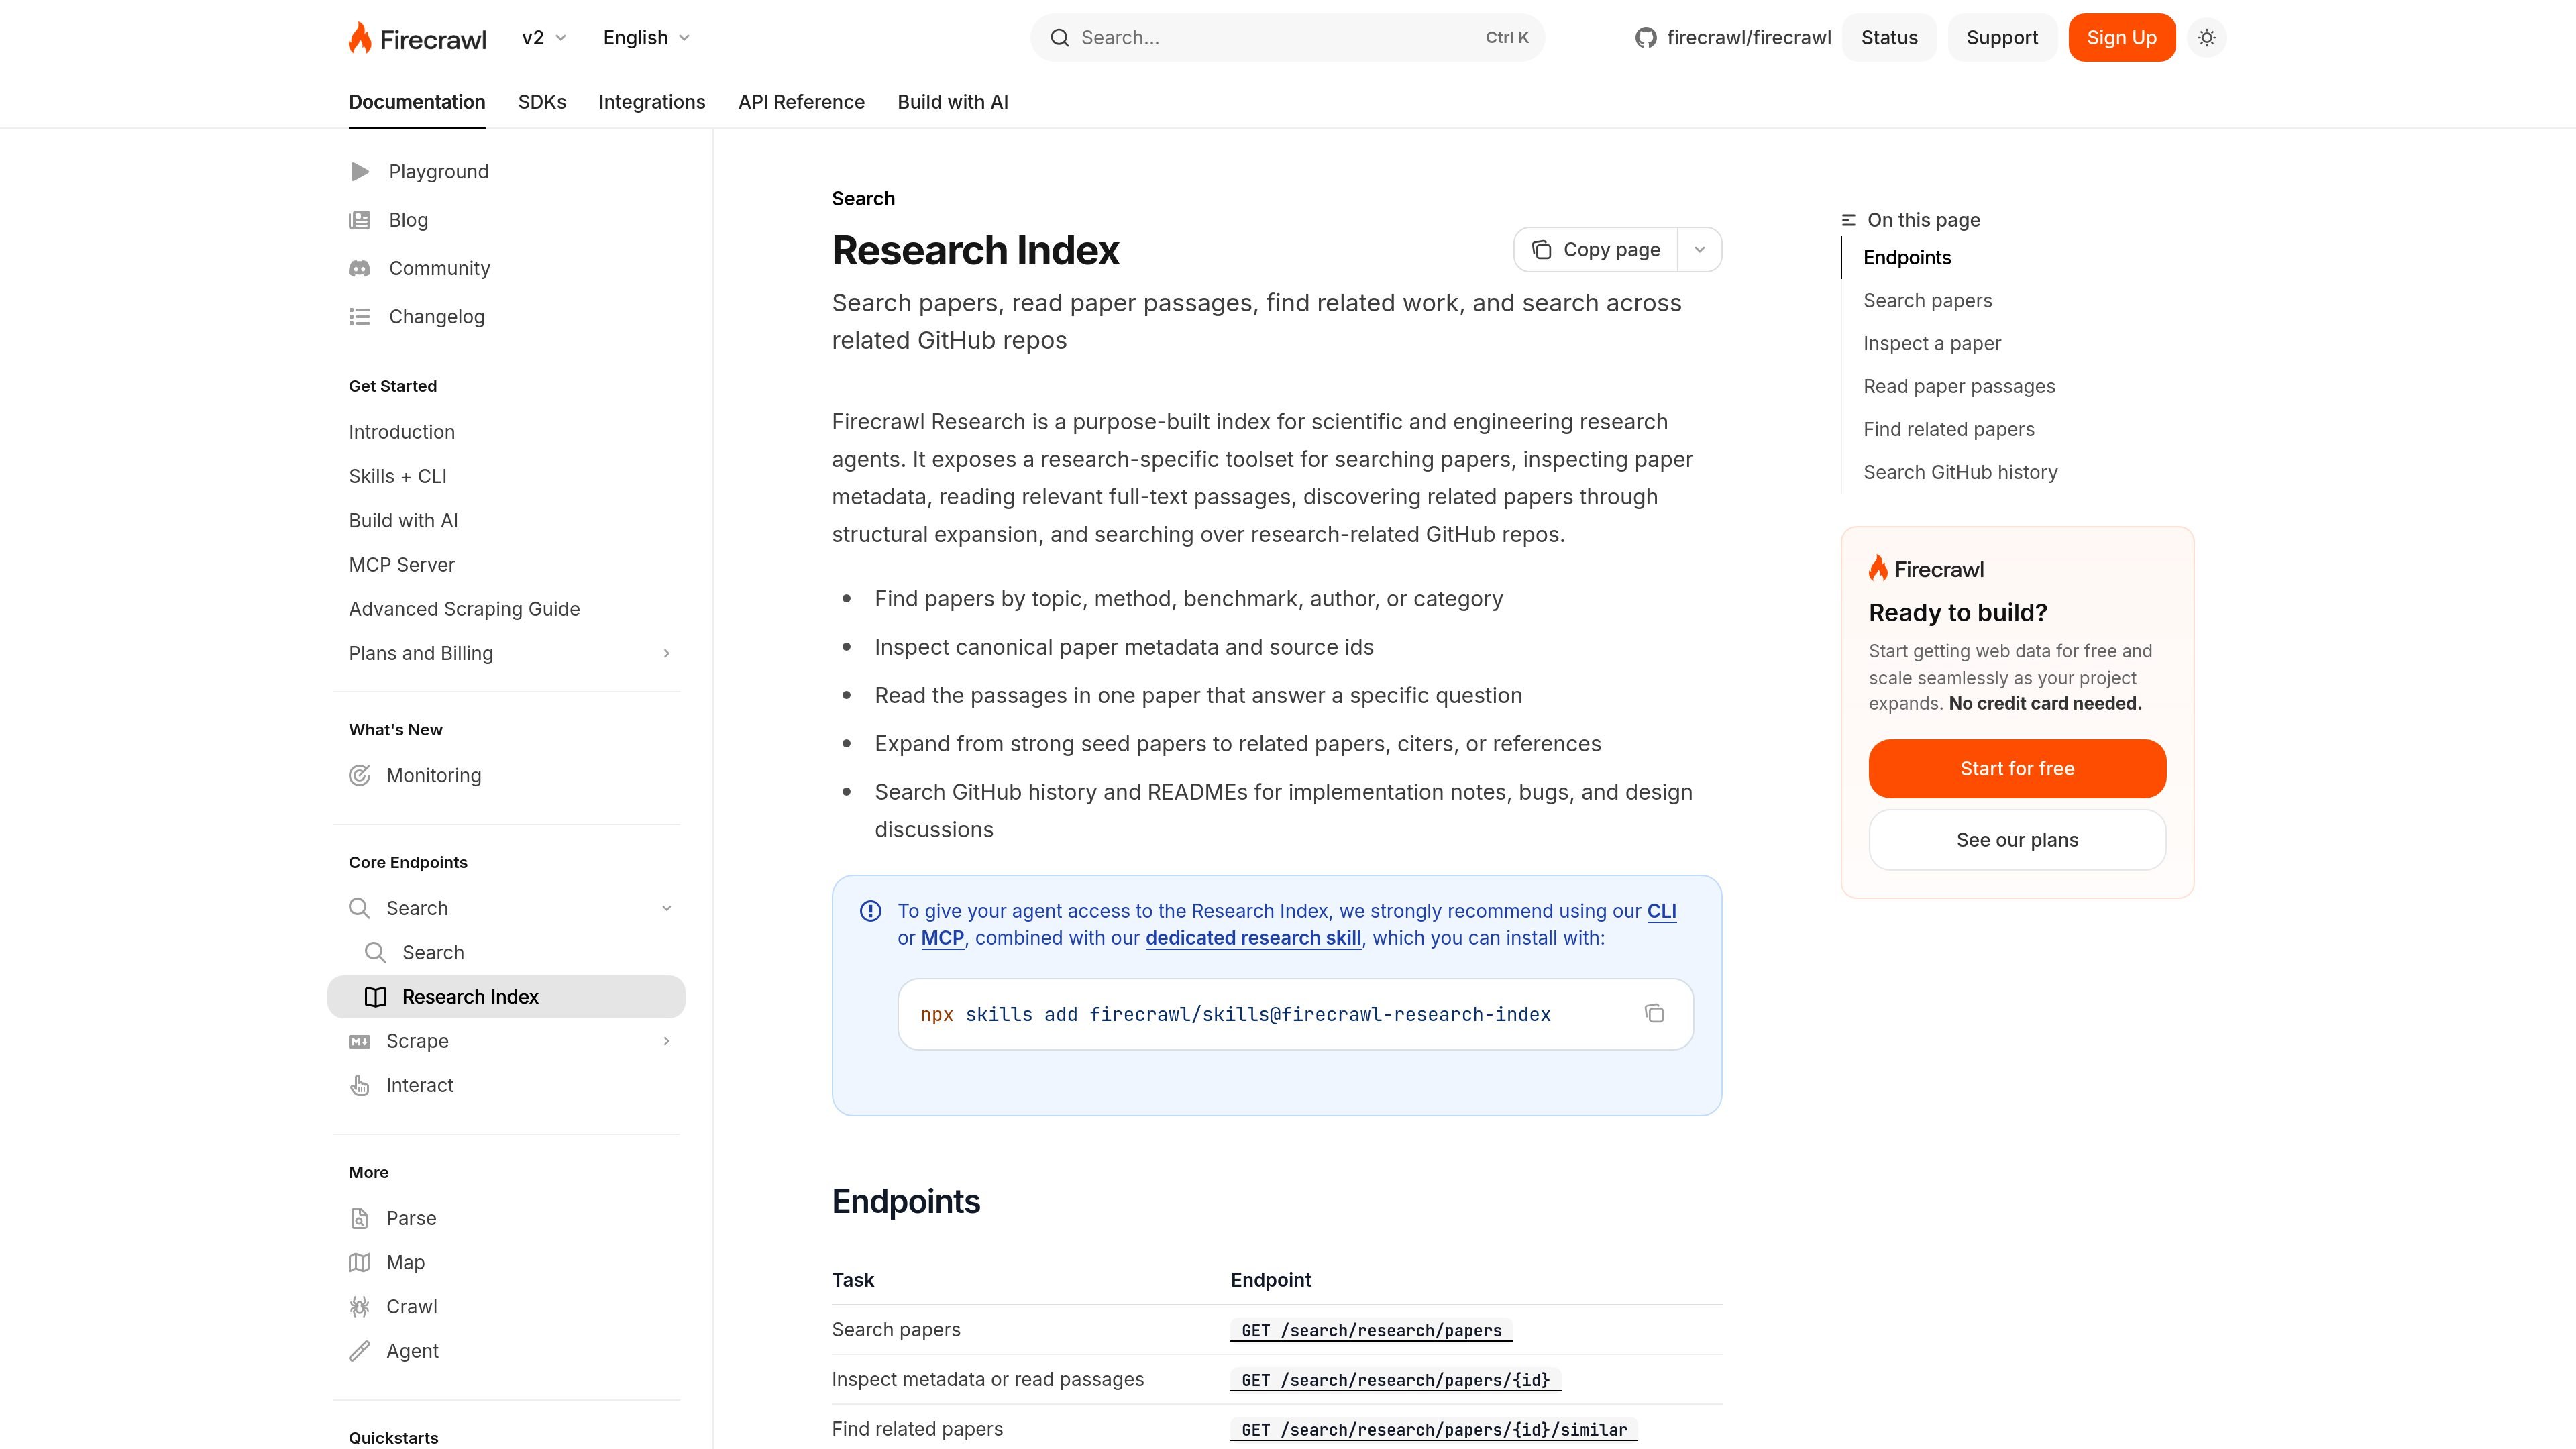Click the orange Sign Up button
The width and height of the screenshot is (2576, 1449).
tap(2121, 38)
